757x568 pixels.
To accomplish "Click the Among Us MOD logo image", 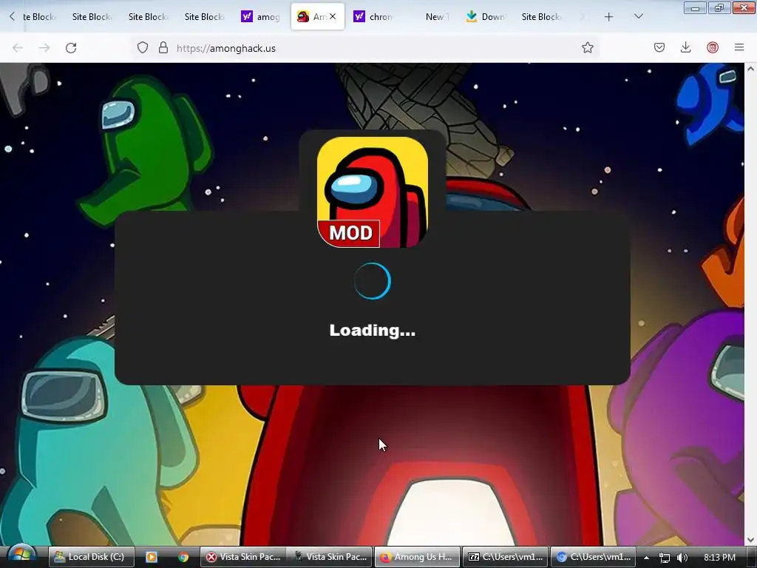I will tap(373, 192).
